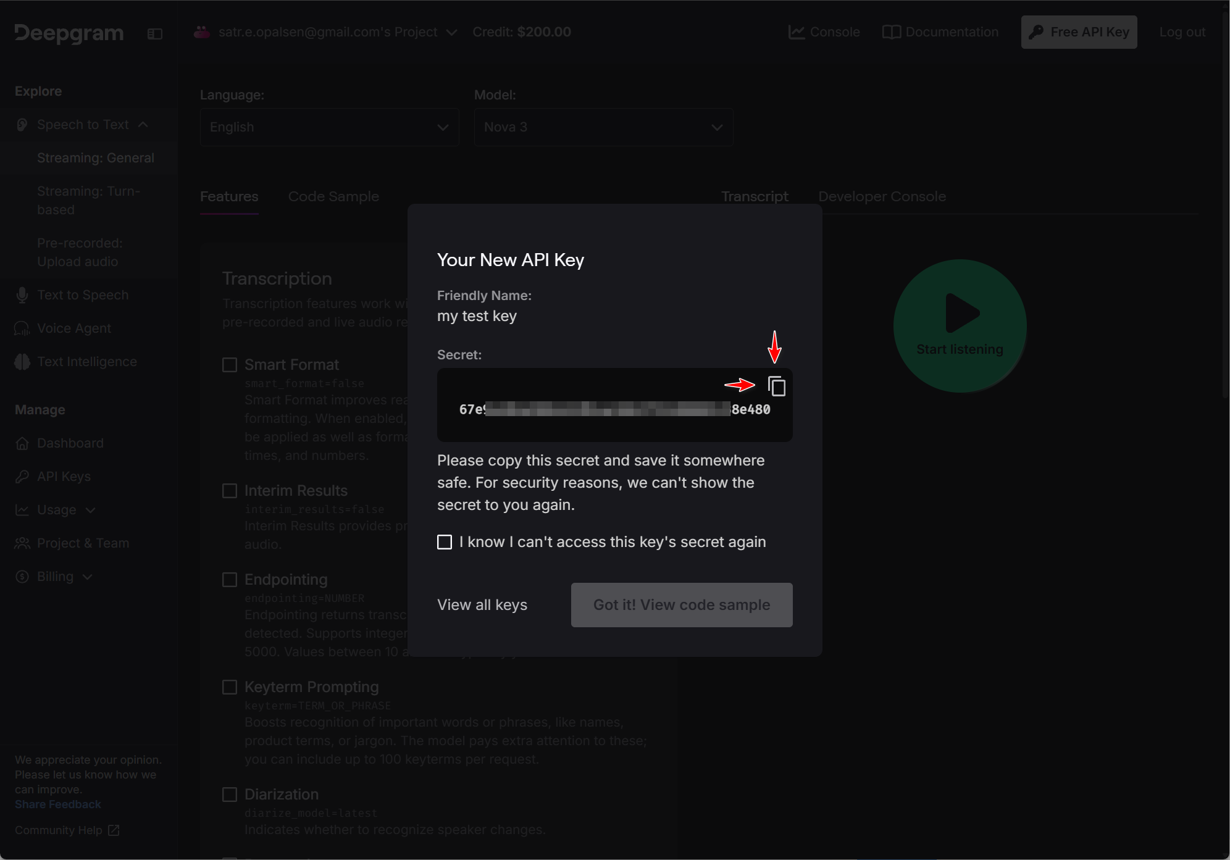Enable Endpointing checkbox
1230x860 pixels.
[230, 580]
